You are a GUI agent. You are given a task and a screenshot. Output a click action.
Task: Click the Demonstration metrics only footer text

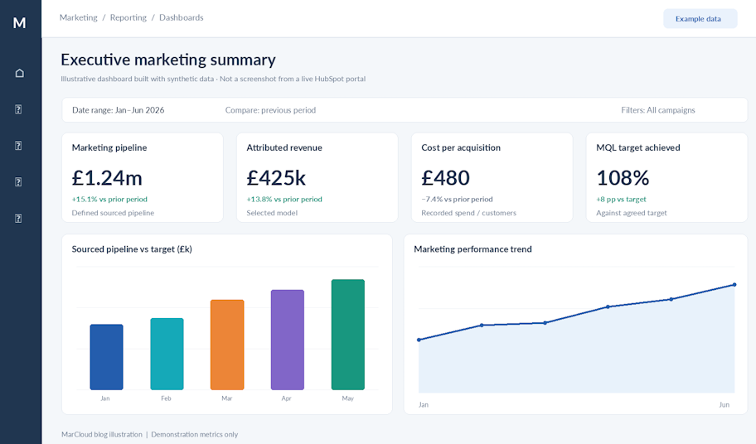194,434
